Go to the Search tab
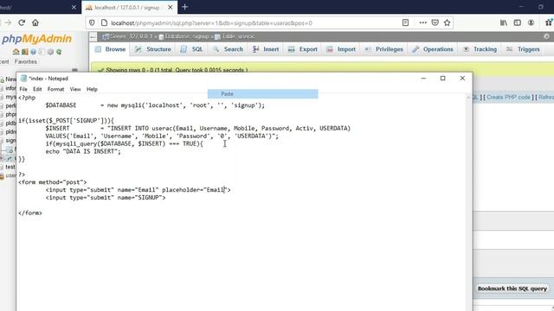This screenshot has height=311, width=554. point(228,49)
